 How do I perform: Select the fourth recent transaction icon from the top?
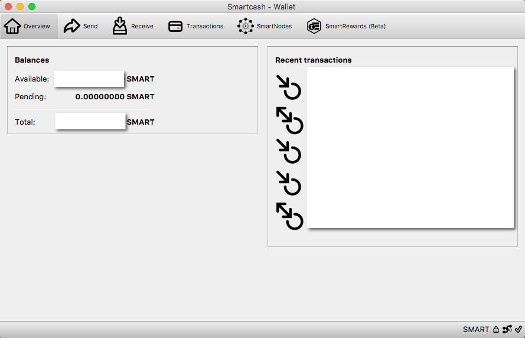289,183
